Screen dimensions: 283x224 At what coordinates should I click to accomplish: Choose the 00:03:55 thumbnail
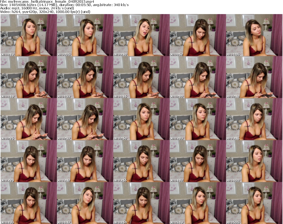[x=141, y=161]
